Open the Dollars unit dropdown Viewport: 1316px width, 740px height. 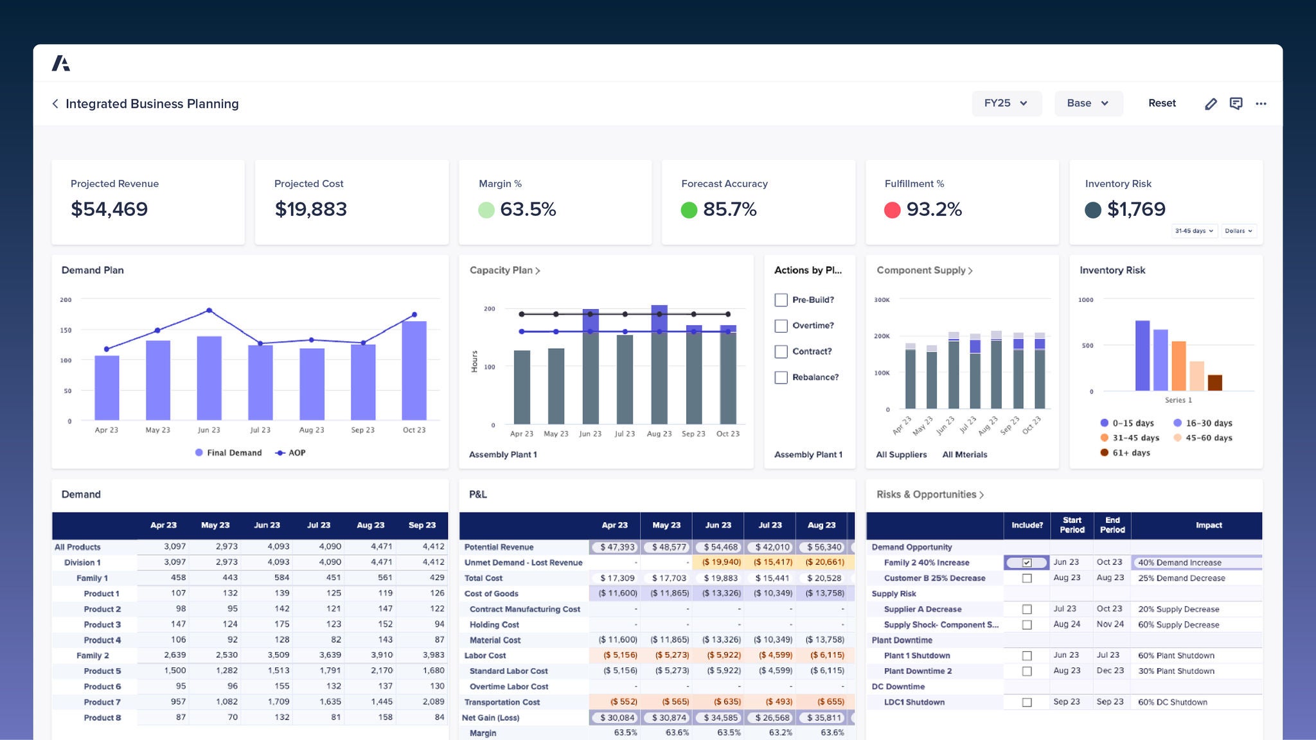(x=1238, y=231)
